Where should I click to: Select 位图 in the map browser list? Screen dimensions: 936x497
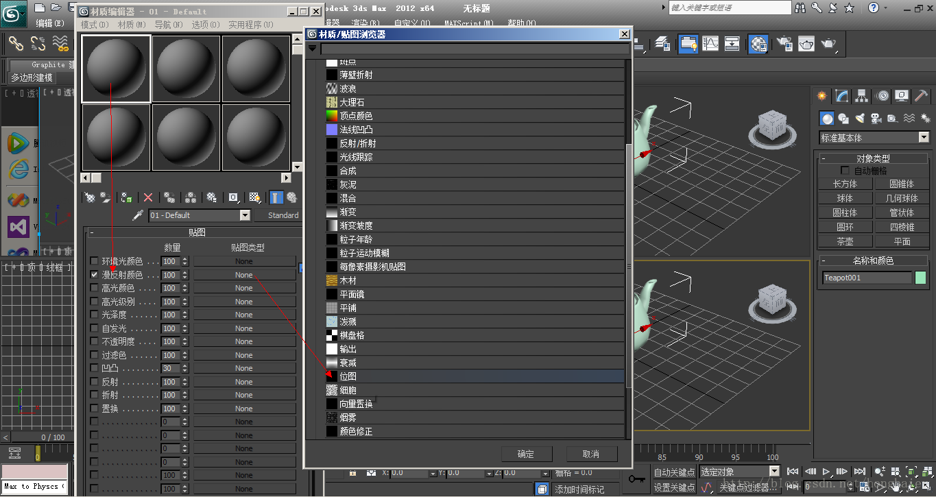click(x=348, y=376)
